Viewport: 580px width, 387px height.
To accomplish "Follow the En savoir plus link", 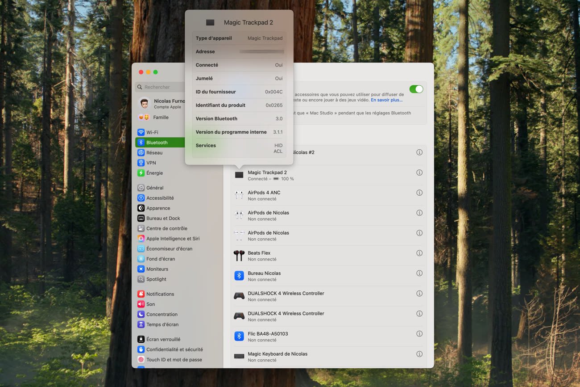I will [386, 100].
